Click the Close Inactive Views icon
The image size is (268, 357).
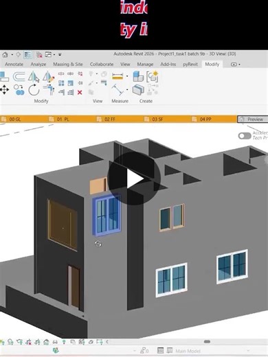(x=39, y=55)
